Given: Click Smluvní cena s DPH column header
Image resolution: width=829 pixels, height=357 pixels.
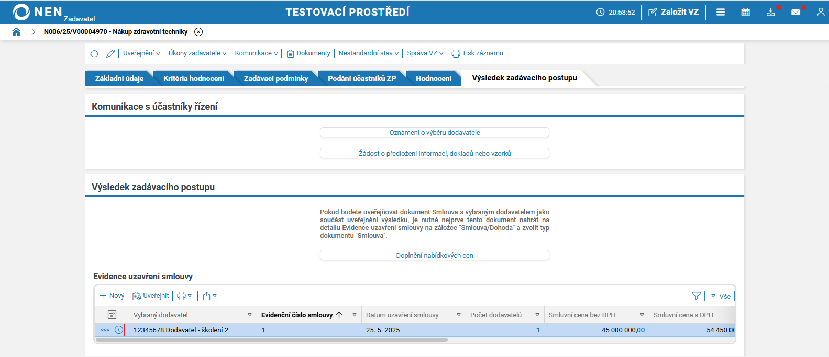Looking at the screenshot, I should [x=683, y=315].
